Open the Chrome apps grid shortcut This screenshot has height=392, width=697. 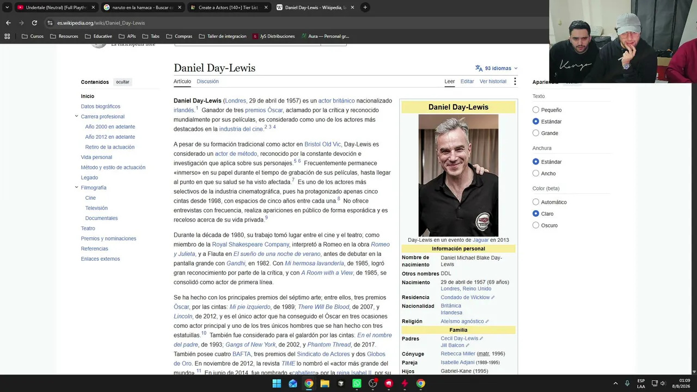pos(7,36)
